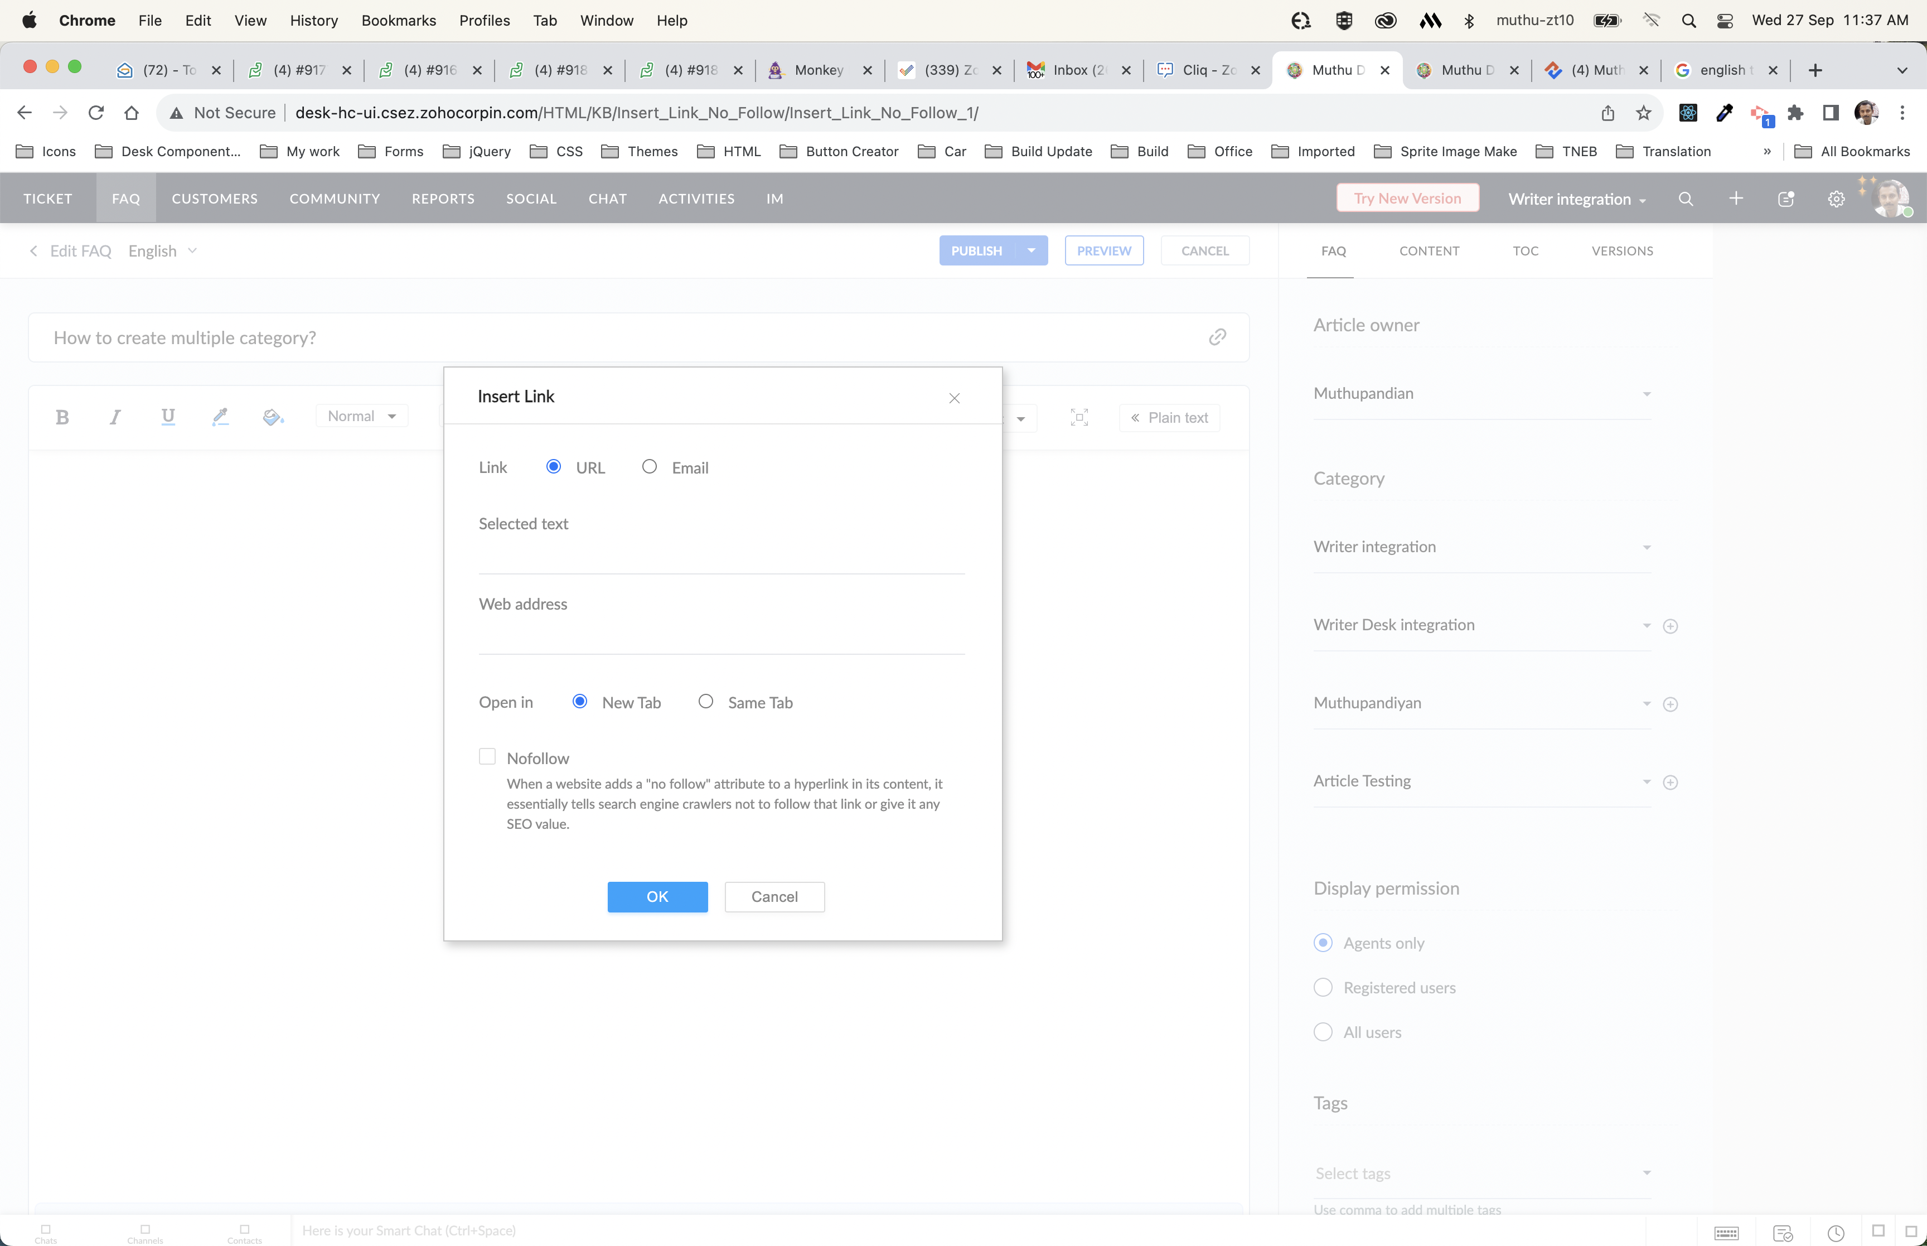Screen dimensions: 1927x1246
Task: Click the search magnifier in Desk header
Action: point(1685,199)
